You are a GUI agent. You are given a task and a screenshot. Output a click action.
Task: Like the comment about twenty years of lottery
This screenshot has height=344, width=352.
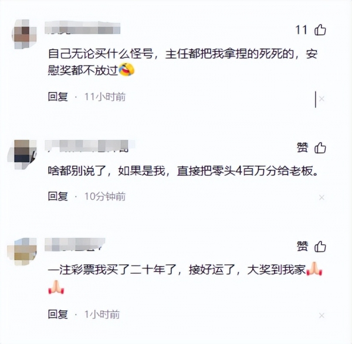(320, 247)
